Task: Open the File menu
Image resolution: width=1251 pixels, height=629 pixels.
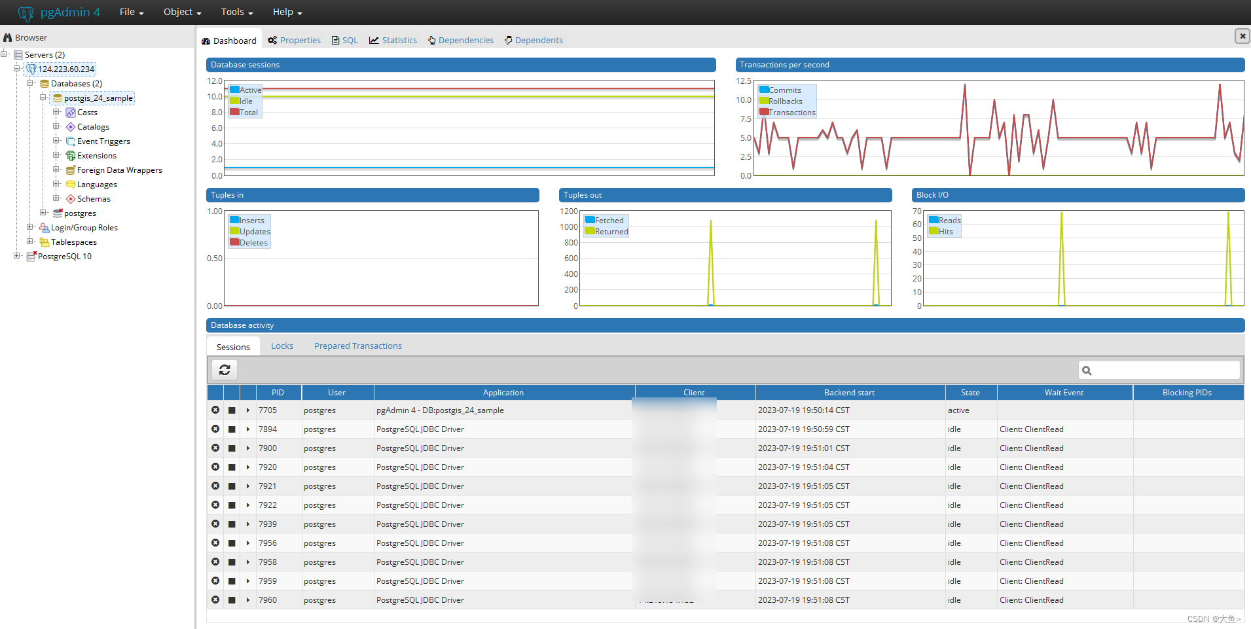Action: [132, 12]
